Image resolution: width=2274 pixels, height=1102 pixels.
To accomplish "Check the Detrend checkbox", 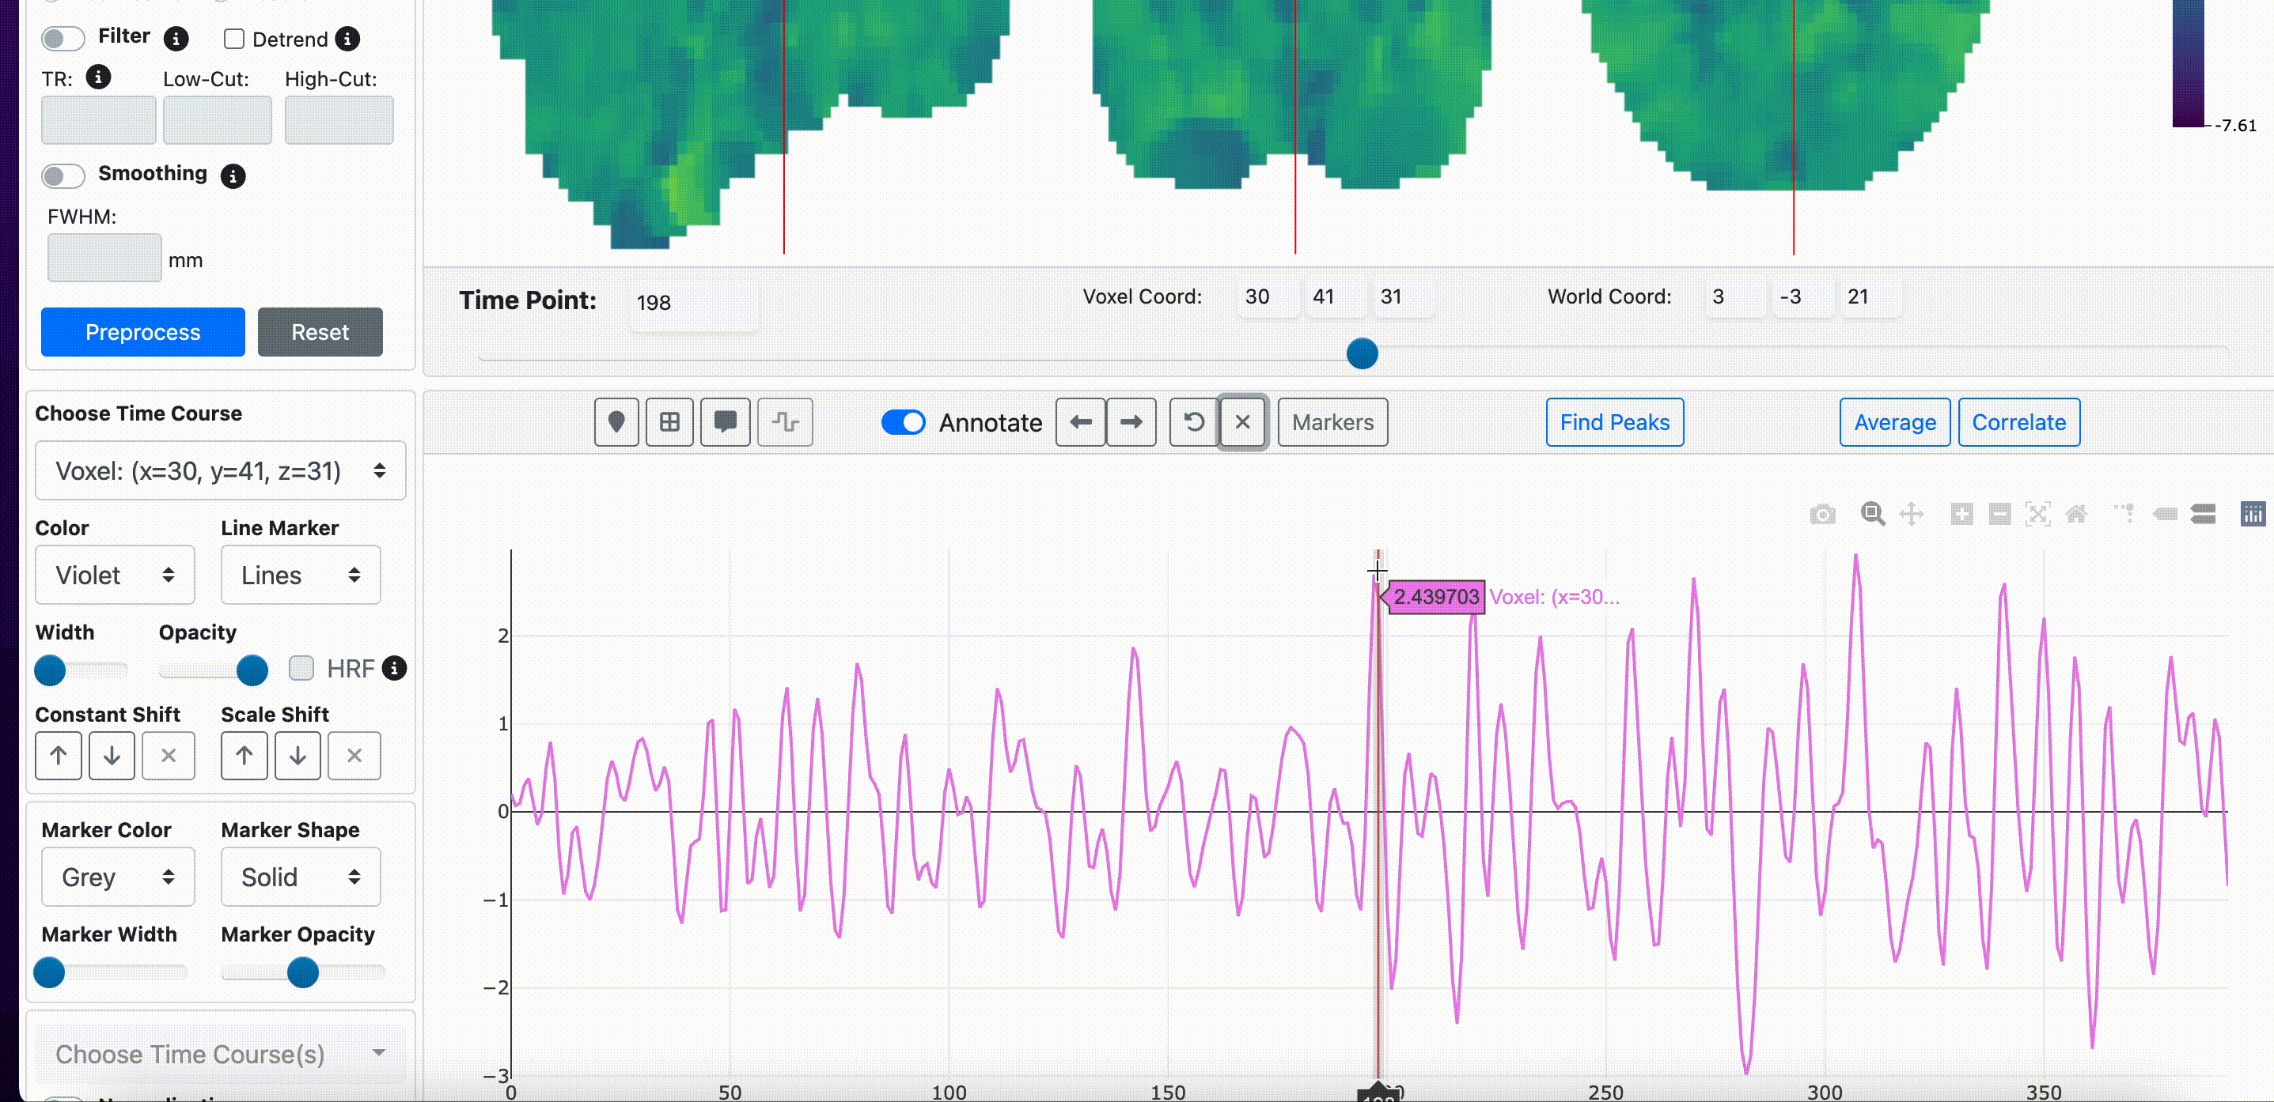I will coord(234,39).
